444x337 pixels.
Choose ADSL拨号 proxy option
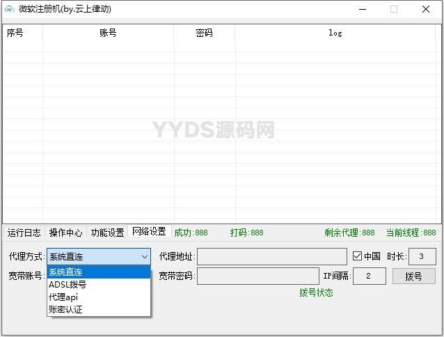coord(98,285)
